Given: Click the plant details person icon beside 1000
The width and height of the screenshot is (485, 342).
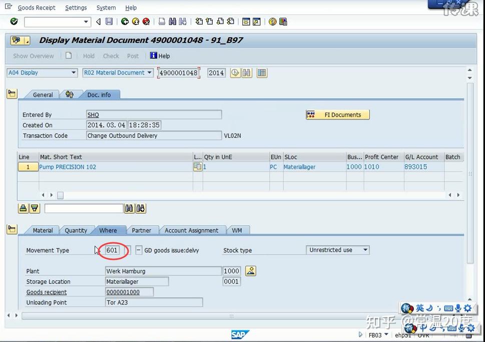Looking at the screenshot, I should [x=250, y=270].
